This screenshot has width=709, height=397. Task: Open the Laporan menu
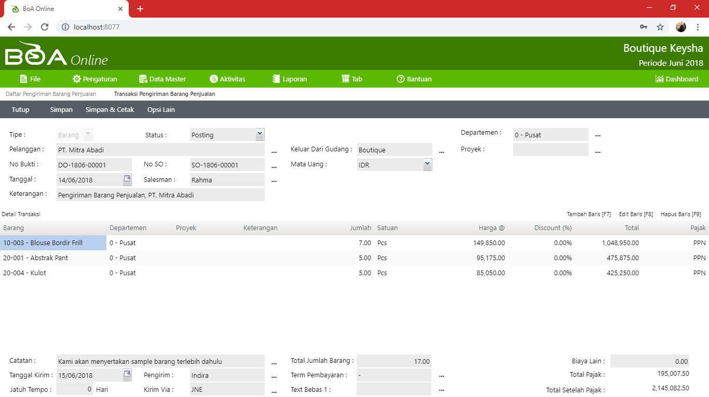coord(290,79)
